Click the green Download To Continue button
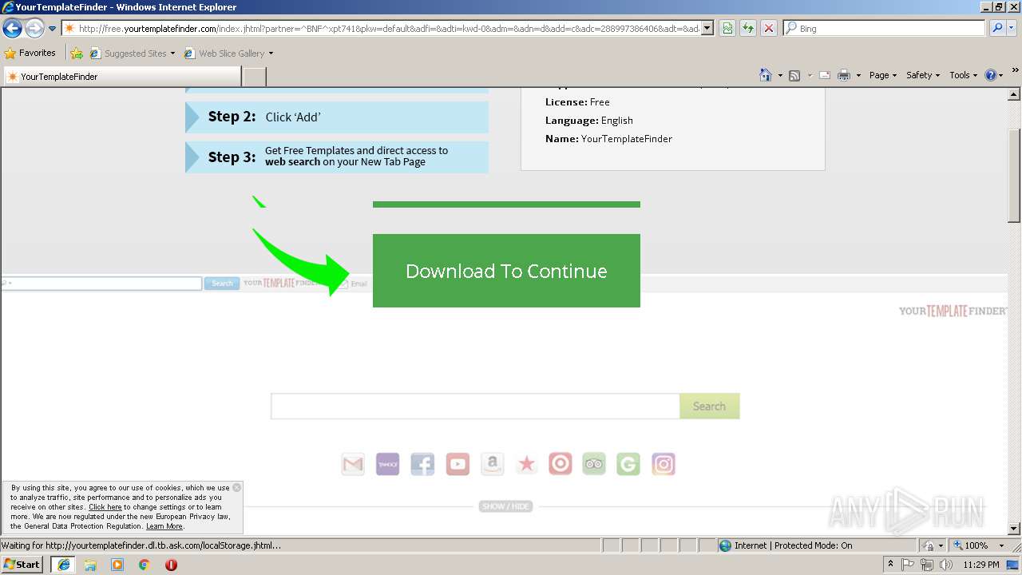This screenshot has height=575, width=1022. 506,271
